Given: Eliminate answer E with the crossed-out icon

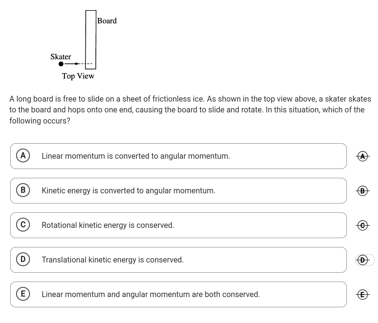Looking at the screenshot, I should pyautogui.click(x=363, y=295).
